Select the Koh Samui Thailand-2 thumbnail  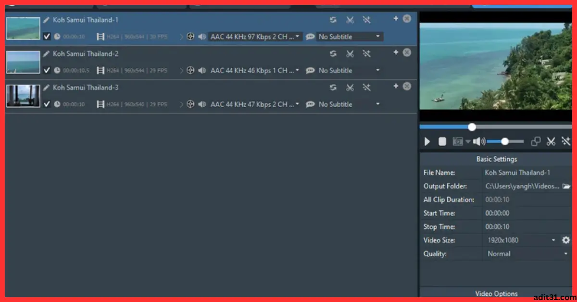coord(23,63)
